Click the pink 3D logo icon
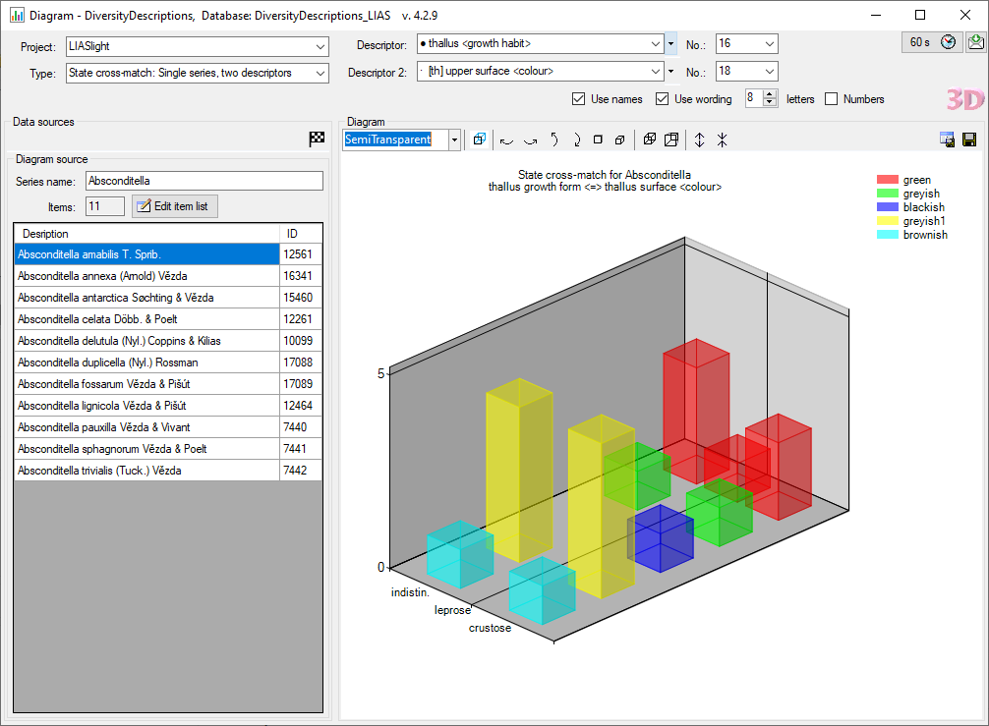Screen dimensions: 989x726 (x=965, y=99)
